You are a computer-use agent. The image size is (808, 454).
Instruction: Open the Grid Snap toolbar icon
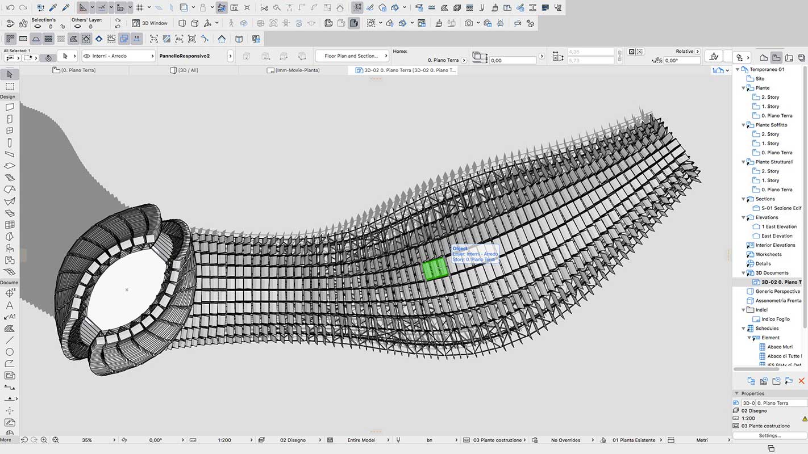pyautogui.click(x=140, y=7)
